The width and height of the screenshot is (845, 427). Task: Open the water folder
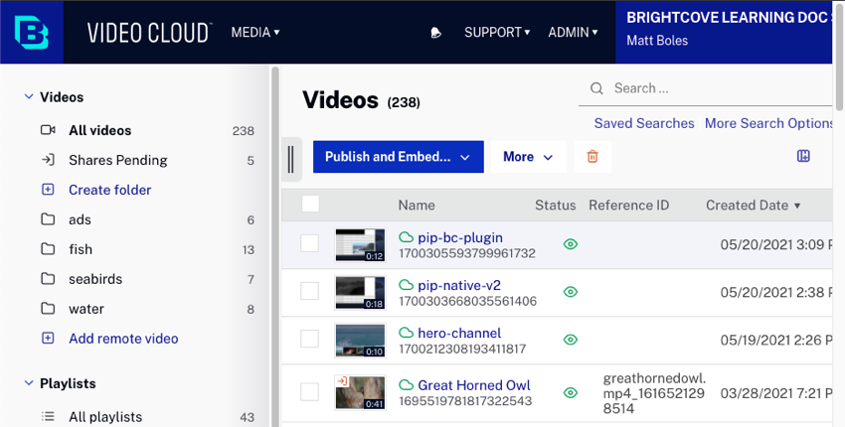coord(86,309)
